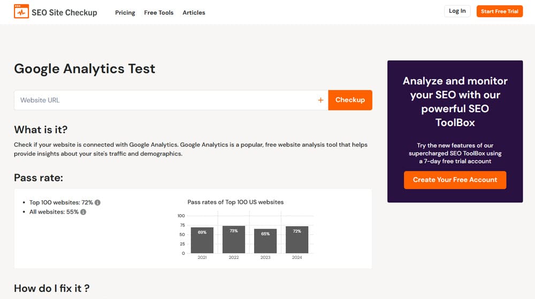Select the 2022 bar showing 73%
535x299 pixels.
234,239
